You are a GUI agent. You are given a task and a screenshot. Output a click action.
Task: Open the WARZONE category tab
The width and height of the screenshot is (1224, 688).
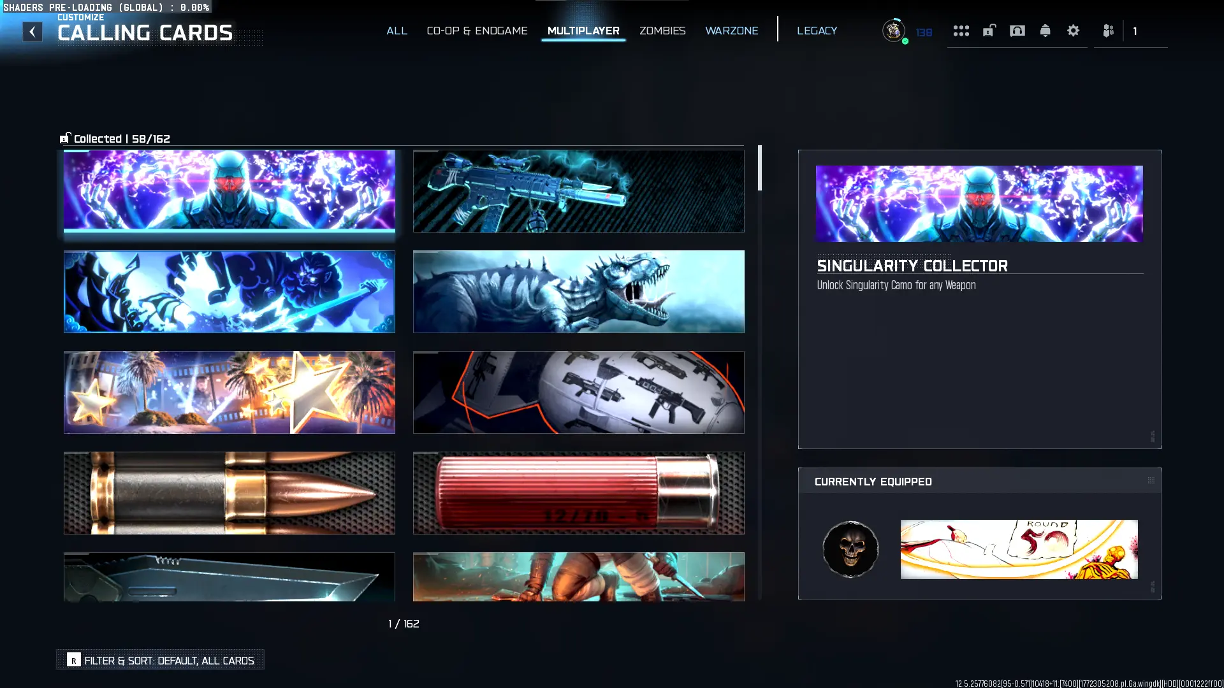731,31
